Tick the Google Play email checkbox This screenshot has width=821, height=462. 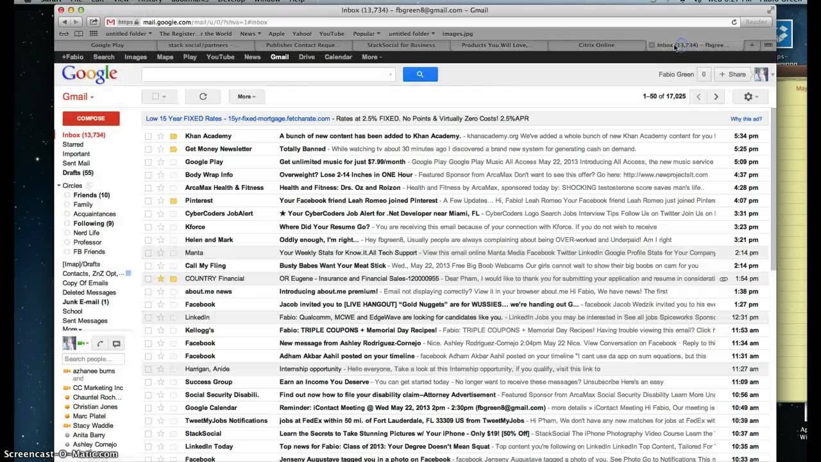pos(148,162)
